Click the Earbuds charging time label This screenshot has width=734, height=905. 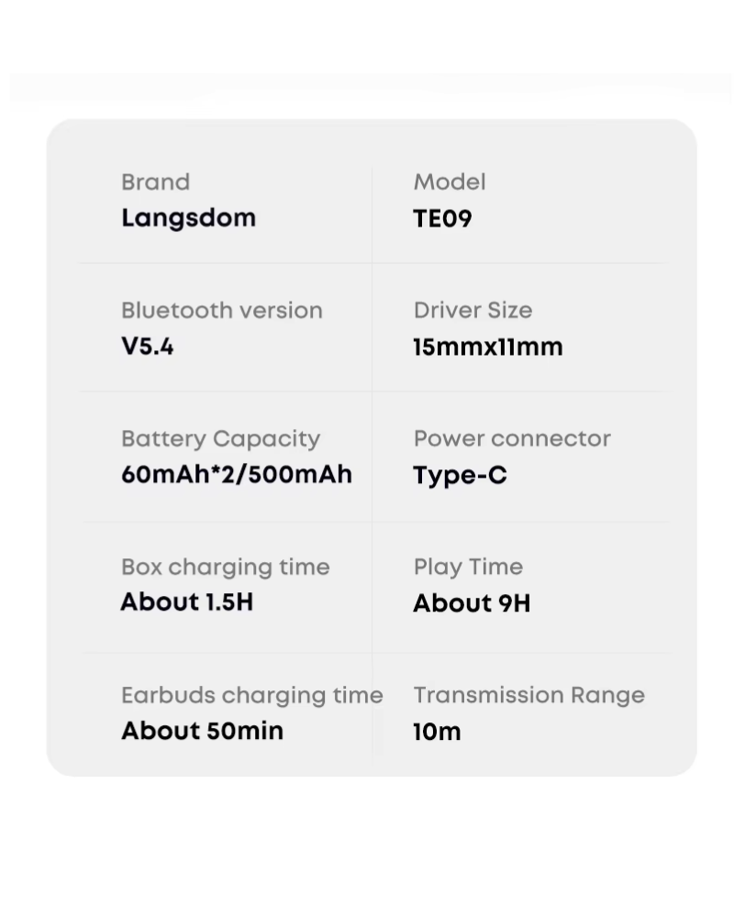click(251, 696)
